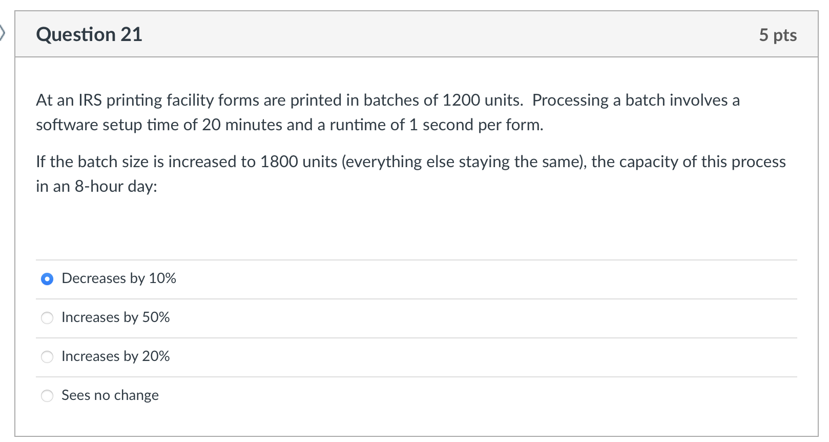Screen dimensions: 829x442
Task: Click the empty circle beside "Increases by 50%"
Action: pyautogui.click(x=47, y=318)
